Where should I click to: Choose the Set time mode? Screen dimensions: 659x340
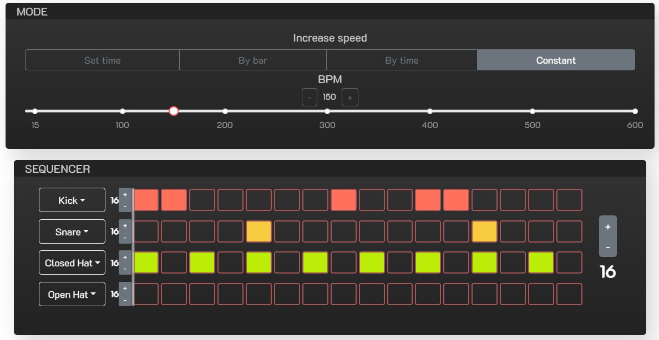(102, 60)
